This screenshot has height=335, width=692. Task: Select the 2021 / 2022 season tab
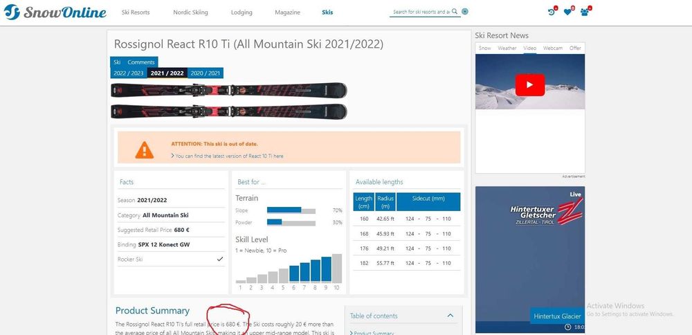coord(167,73)
